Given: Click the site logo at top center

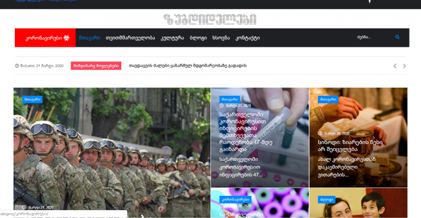Looking at the screenshot, I should (210, 19).
